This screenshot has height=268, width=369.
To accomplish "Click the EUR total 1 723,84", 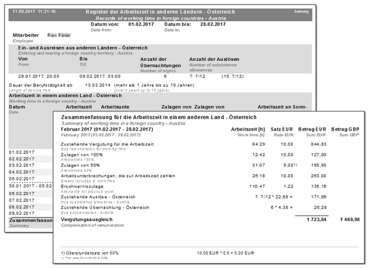I will [x=316, y=220].
